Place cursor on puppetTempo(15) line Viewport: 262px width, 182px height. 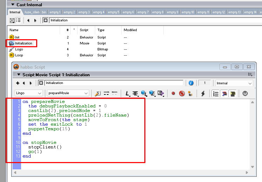coord(49,129)
